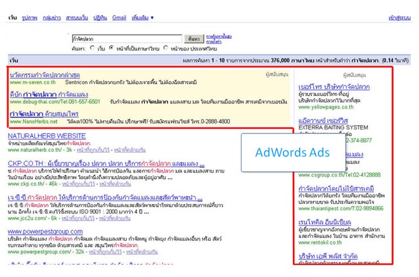
Task: Click the www.yellowpages.co.th sidebar URL
Action: coord(326,107)
